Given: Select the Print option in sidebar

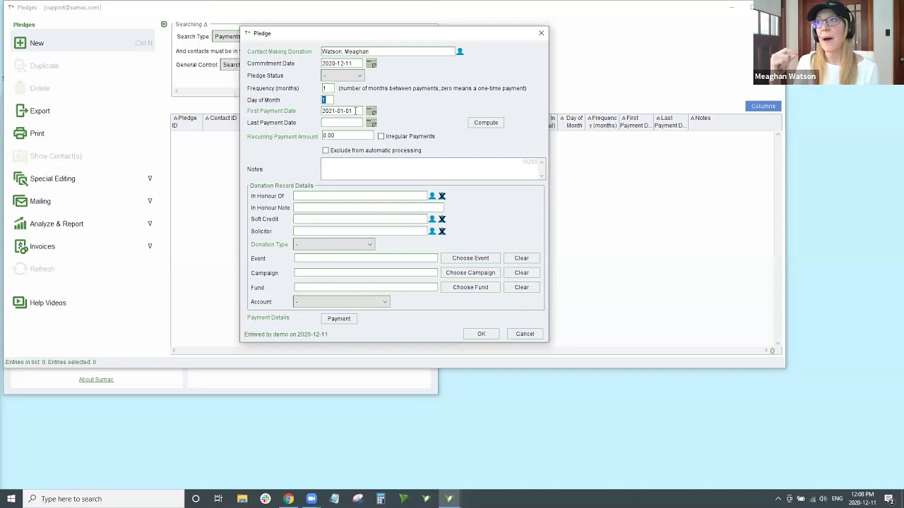Looking at the screenshot, I should click(37, 133).
